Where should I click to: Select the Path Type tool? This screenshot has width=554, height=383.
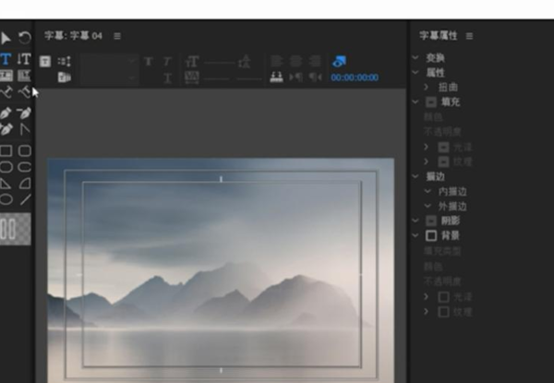pyautogui.click(x=6, y=92)
